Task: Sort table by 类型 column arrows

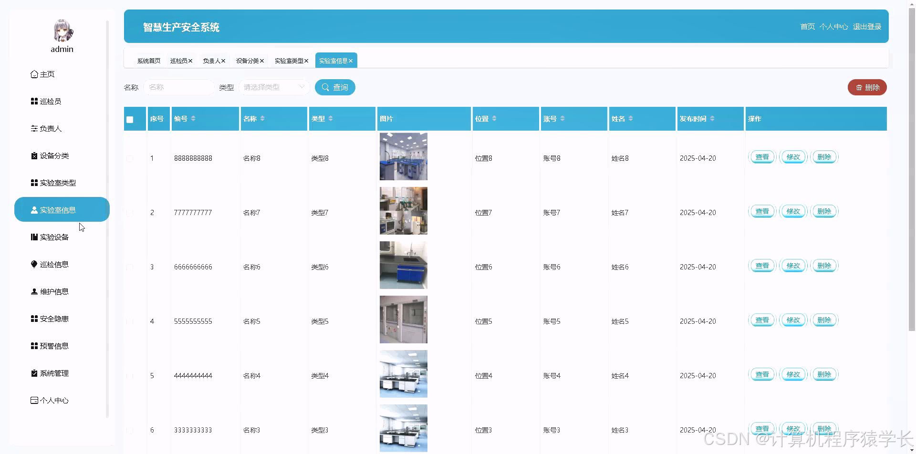Action: pos(331,119)
